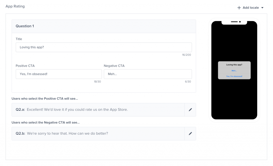This screenshot has width=273, height=166.
Task: Click the 6/30 counter under Negative CTA
Action: coord(188,82)
